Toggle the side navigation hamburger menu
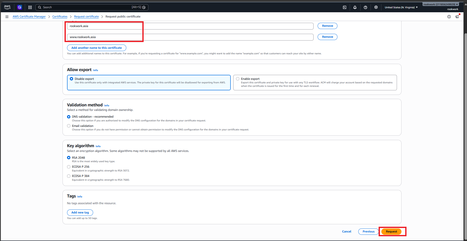The width and height of the screenshot is (467, 241). pyautogui.click(x=7, y=17)
